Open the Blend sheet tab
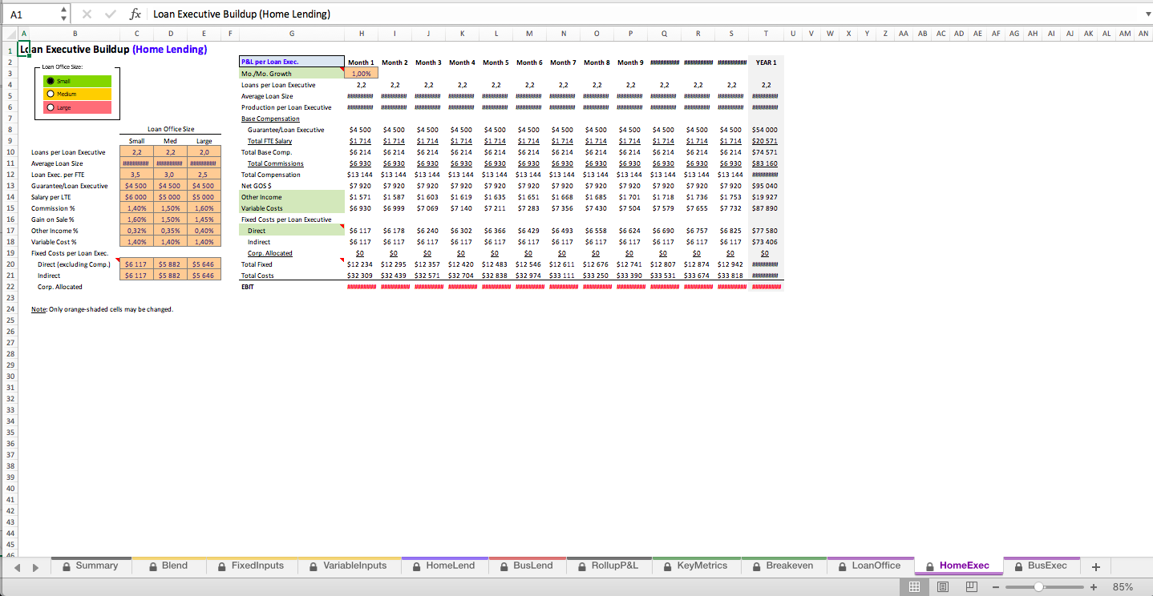Viewport: 1153px width, 596px height. 168,566
